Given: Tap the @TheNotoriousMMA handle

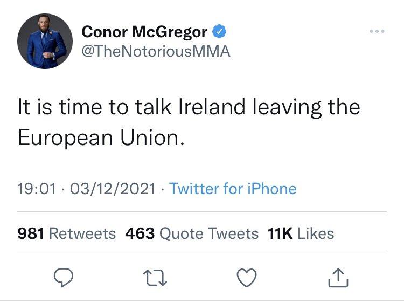Looking at the screenshot, I should (x=156, y=51).
